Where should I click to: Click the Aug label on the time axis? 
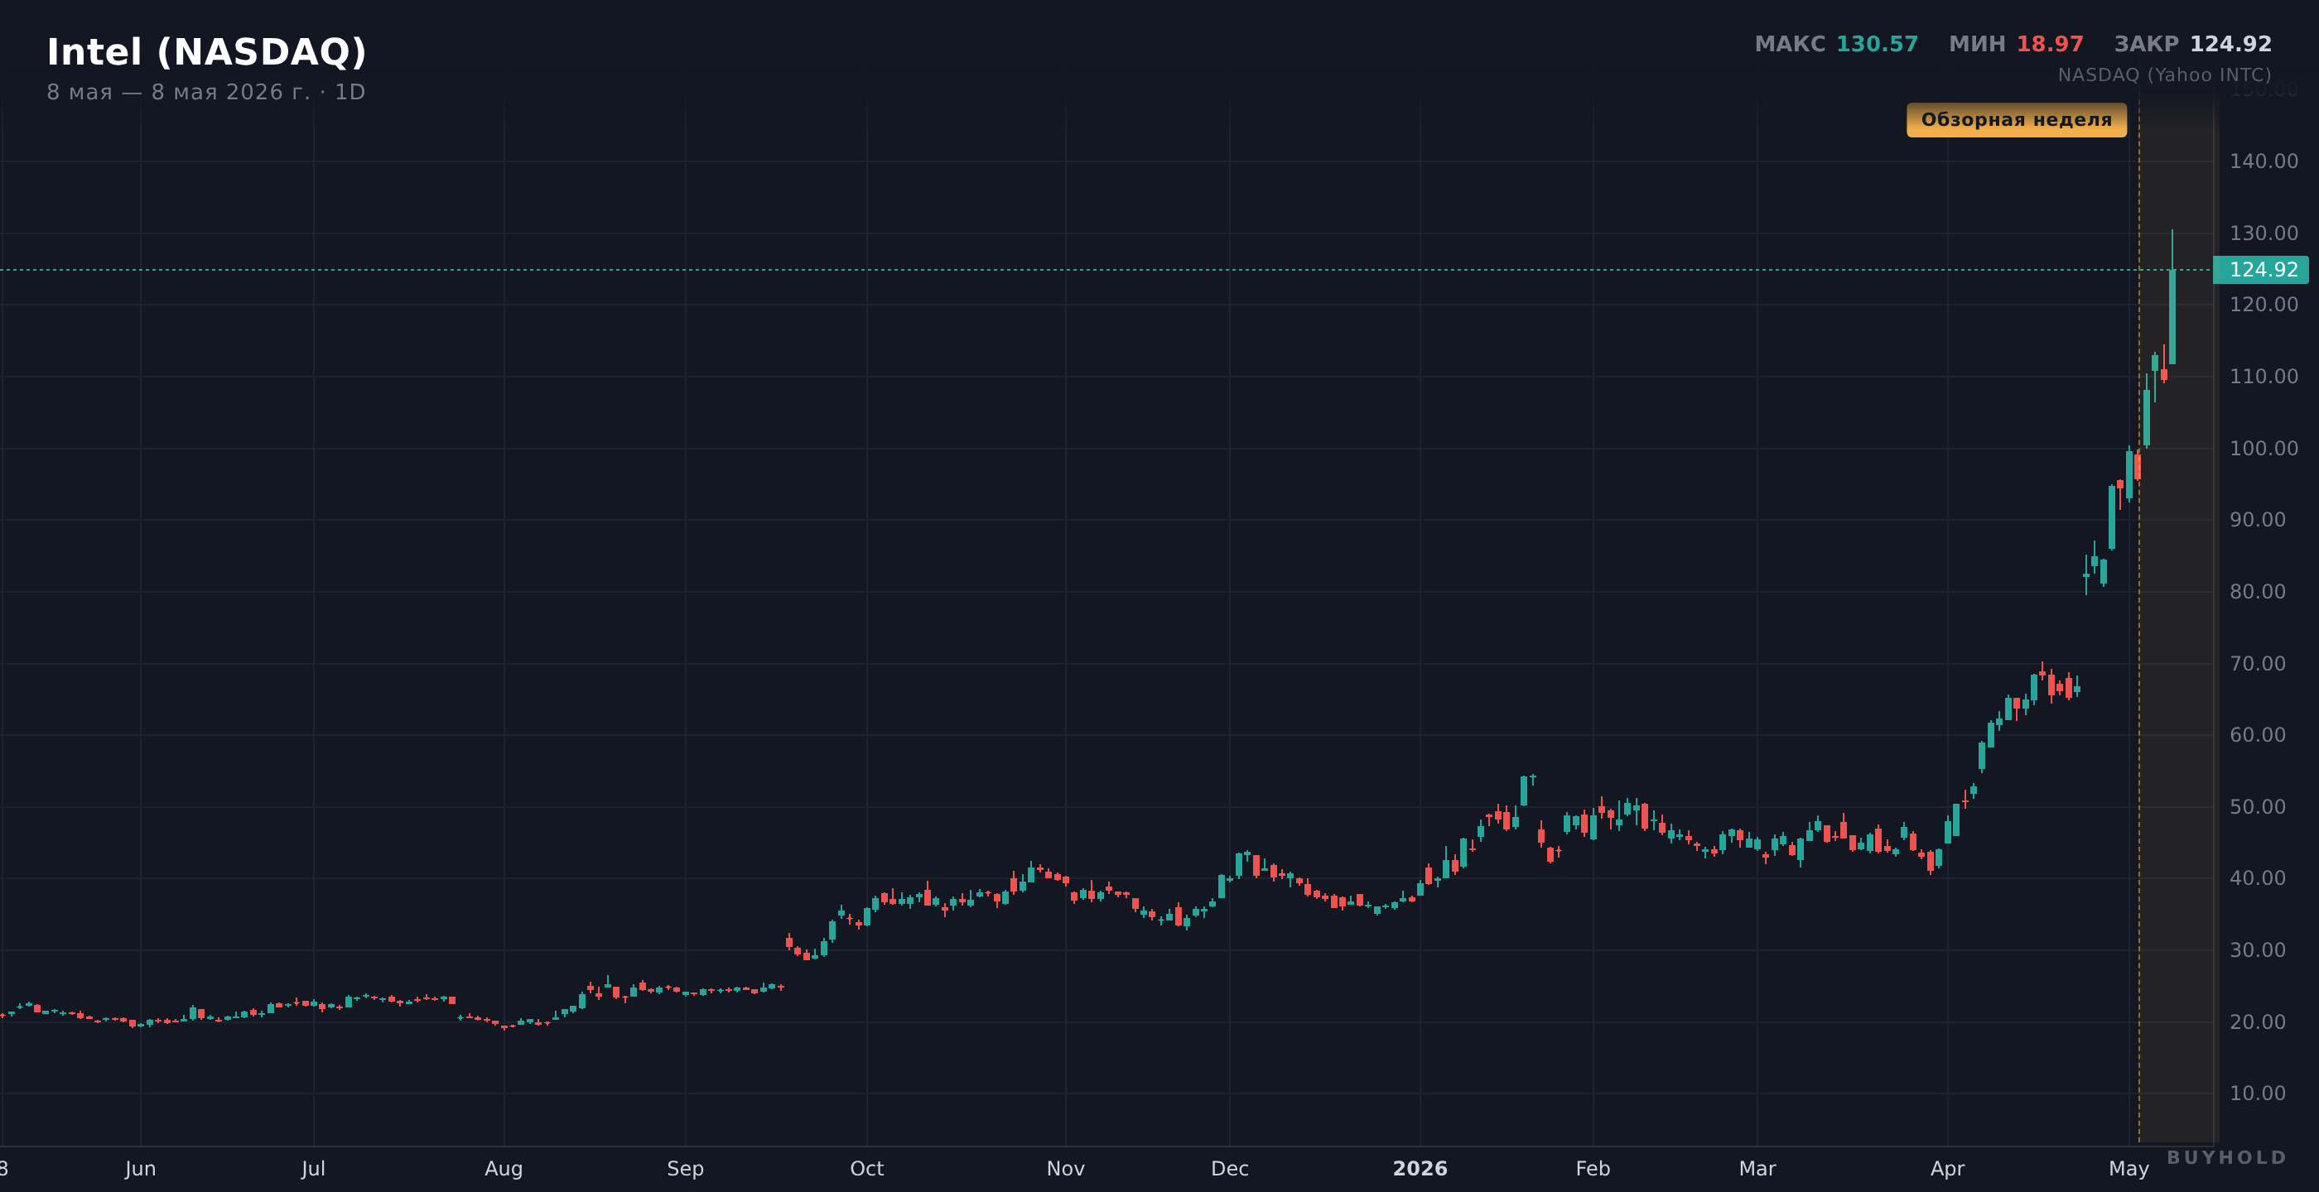(x=504, y=1169)
